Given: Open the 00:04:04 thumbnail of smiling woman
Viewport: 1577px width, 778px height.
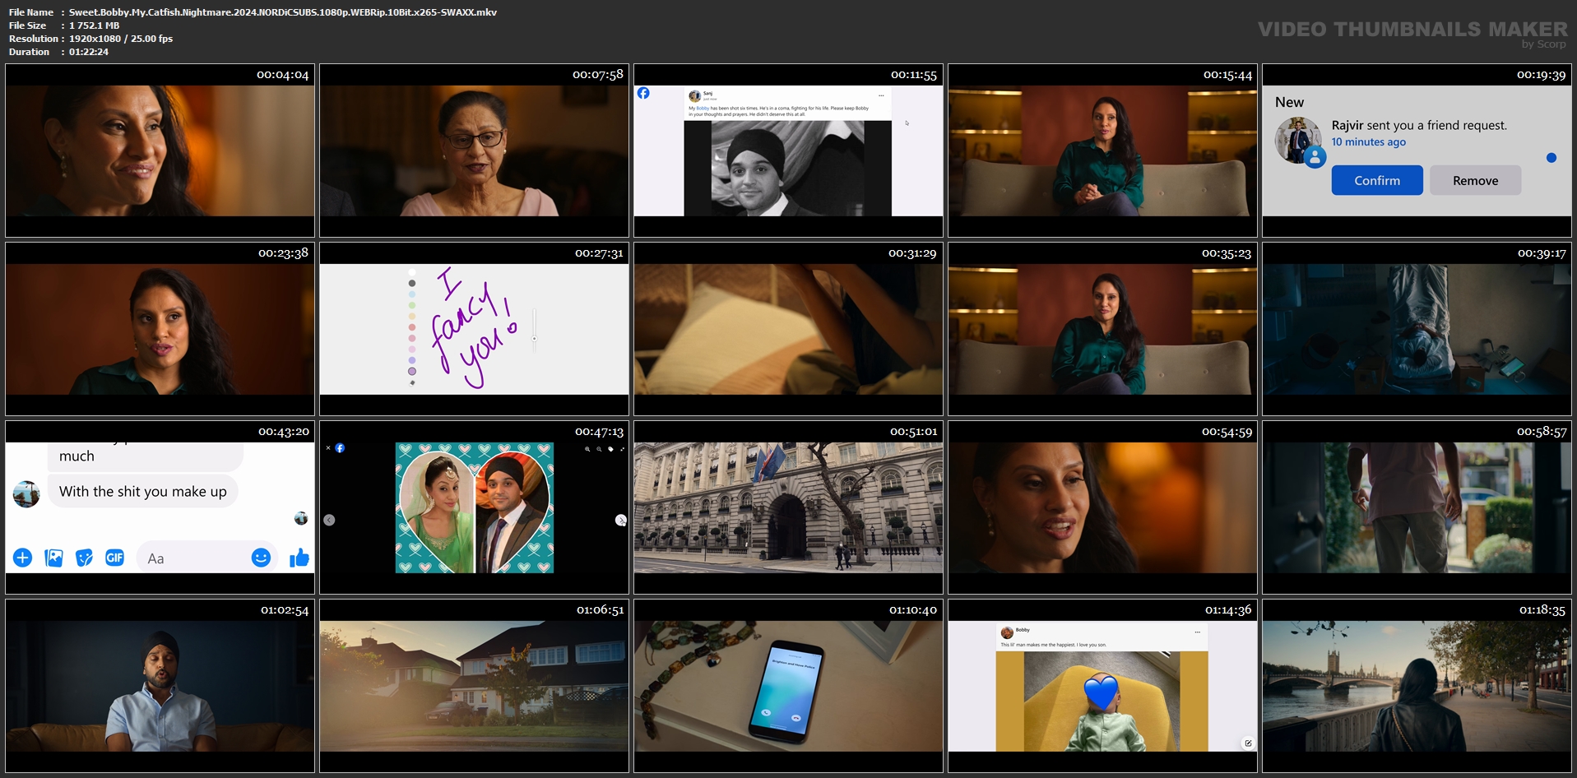Looking at the screenshot, I should pos(160,151).
